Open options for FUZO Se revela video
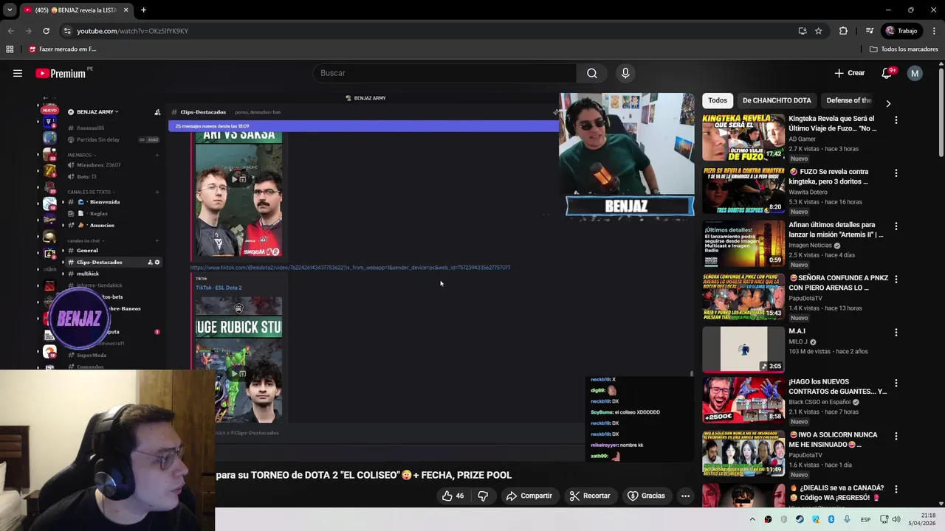The image size is (945, 531). (896, 173)
